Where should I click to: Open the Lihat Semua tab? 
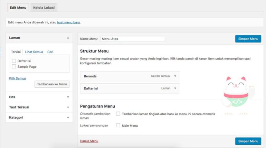[x=34, y=52]
